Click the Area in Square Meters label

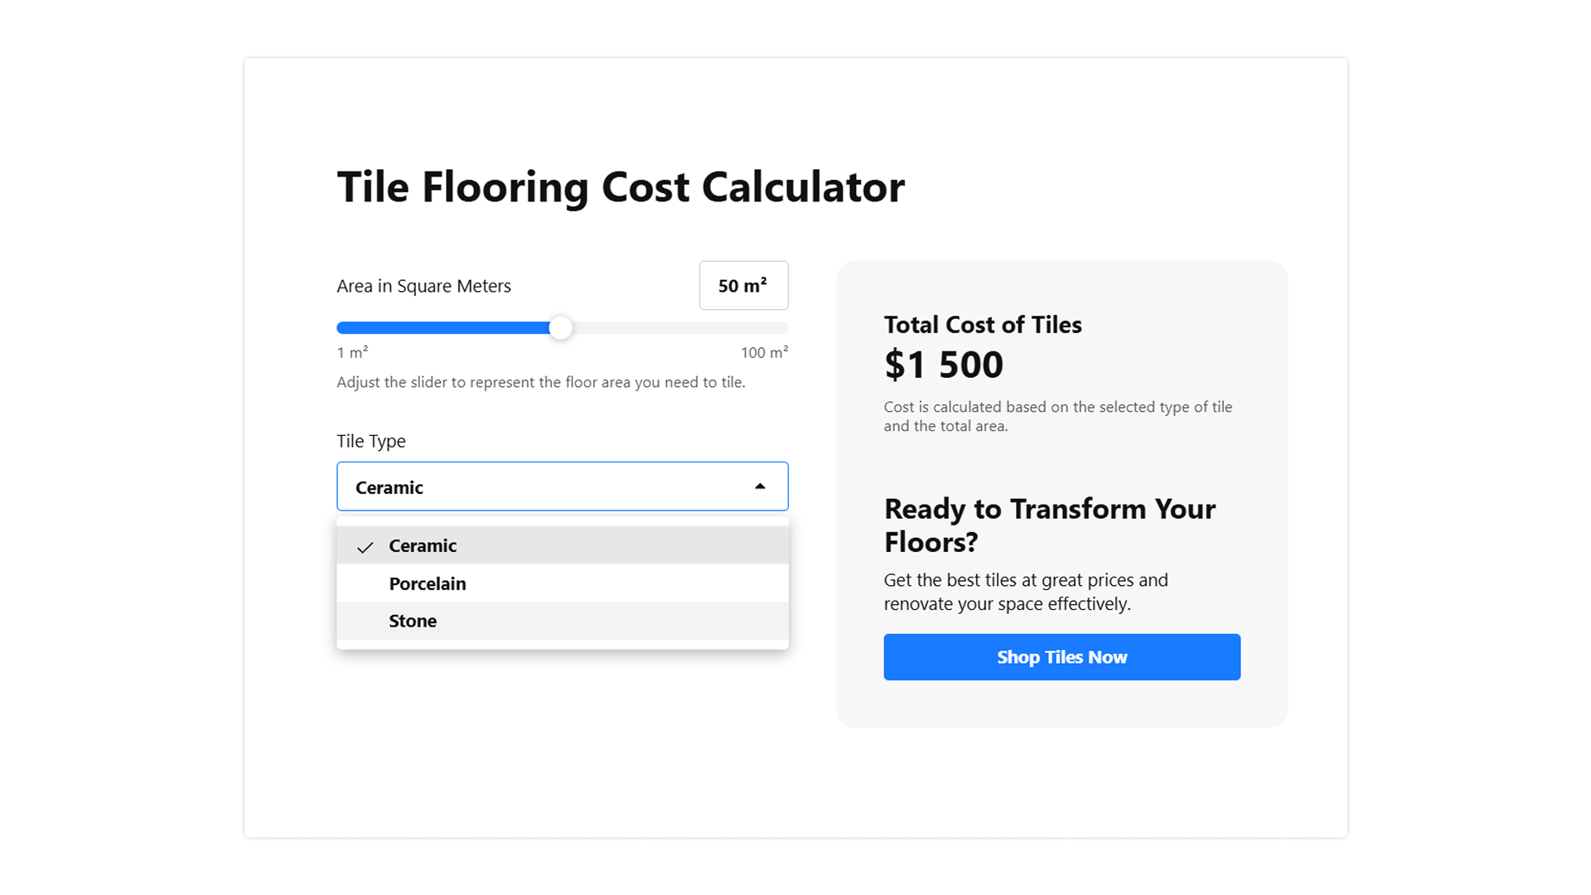tap(423, 286)
